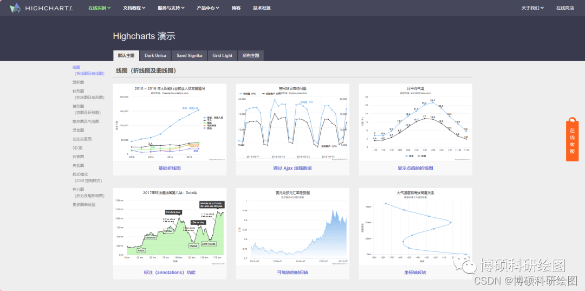Click the 月平均气温 chart thumbnail
The width and height of the screenshot is (585, 291).
point(415,122)
